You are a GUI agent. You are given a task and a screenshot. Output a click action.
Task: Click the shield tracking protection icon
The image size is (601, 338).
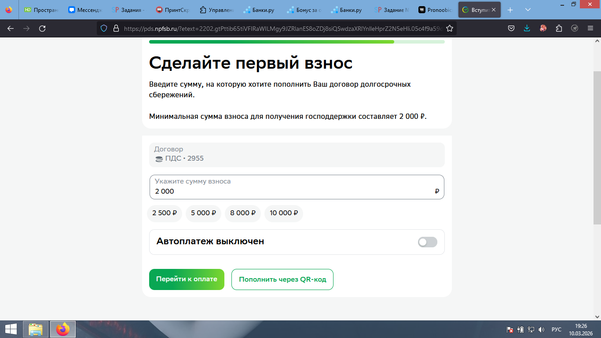[104, 29]
